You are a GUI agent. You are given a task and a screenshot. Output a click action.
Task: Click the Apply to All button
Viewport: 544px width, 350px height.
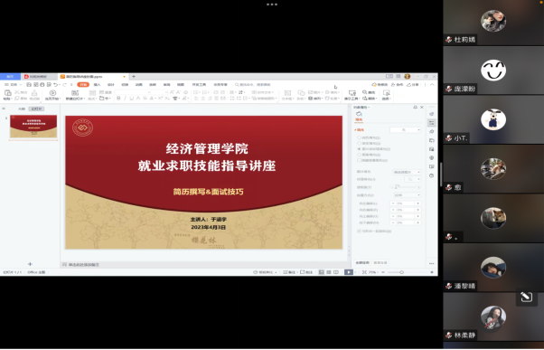coord(362,263)
